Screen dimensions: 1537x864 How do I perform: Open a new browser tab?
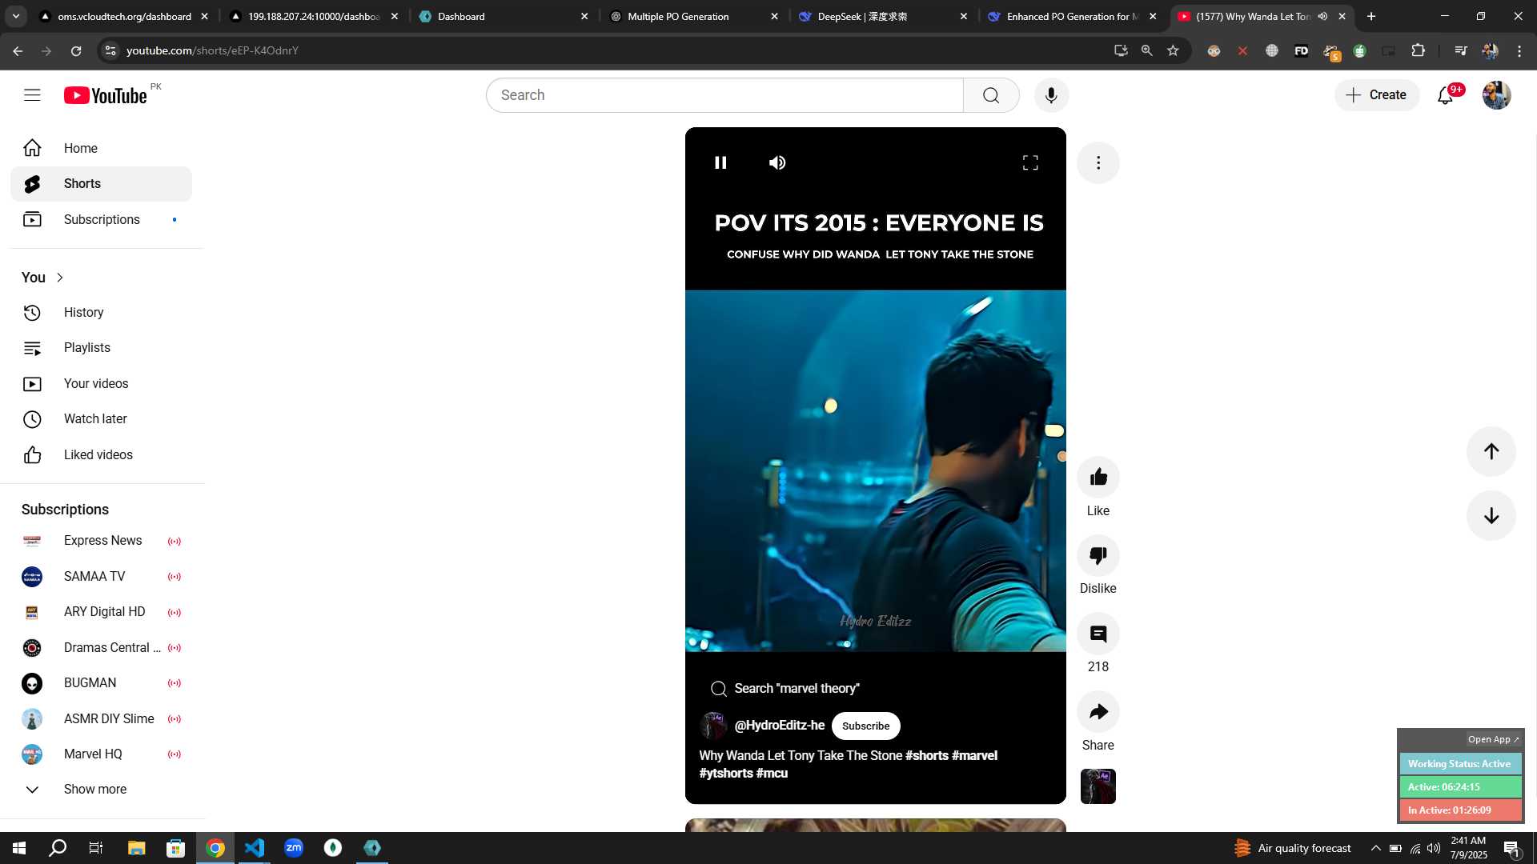(x=1371, y=16)
